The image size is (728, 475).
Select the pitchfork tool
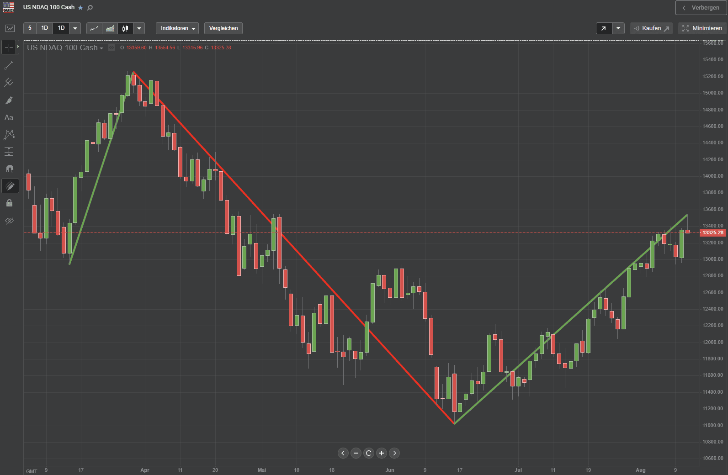pyautogui.click(x=9, y=82)
